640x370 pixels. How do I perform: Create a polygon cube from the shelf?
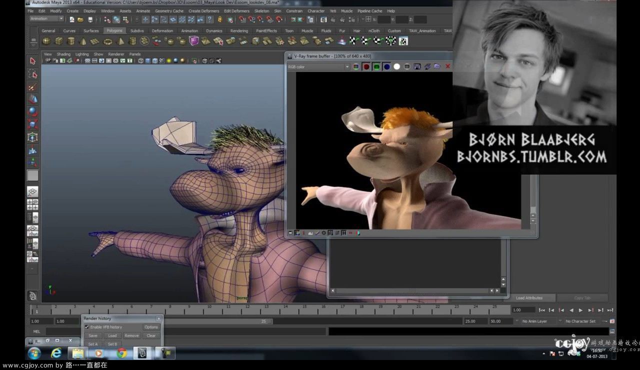59,41
